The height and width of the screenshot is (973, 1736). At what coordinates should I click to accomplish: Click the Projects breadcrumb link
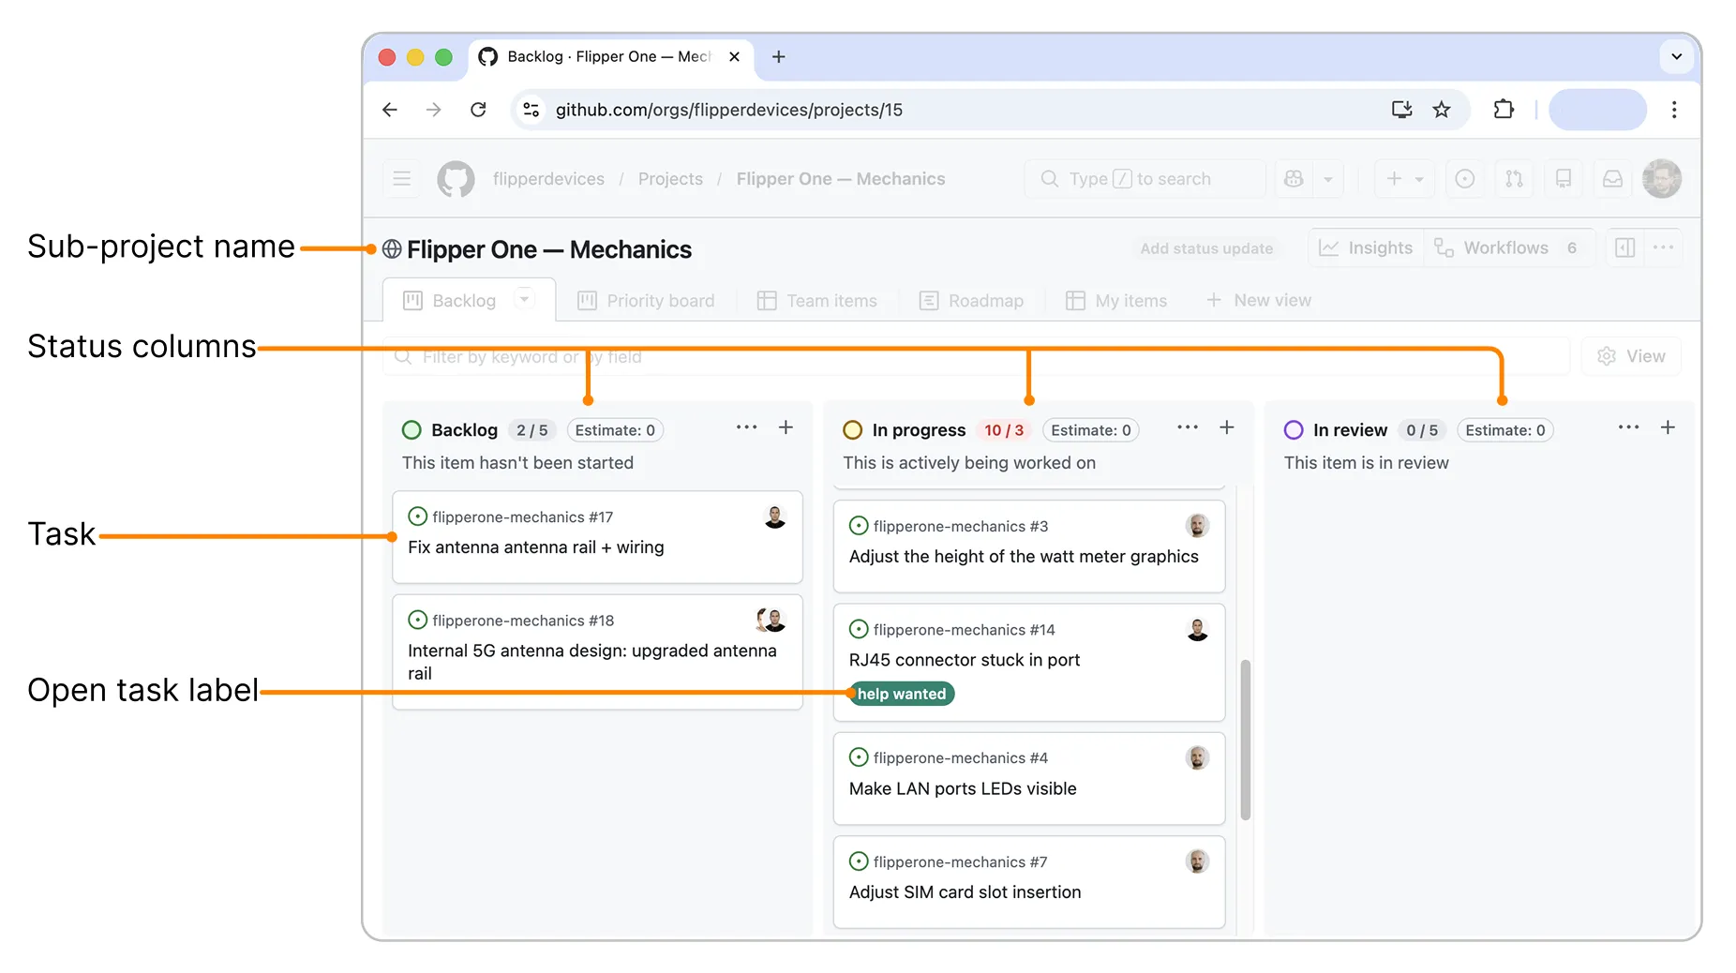[670, 179]
